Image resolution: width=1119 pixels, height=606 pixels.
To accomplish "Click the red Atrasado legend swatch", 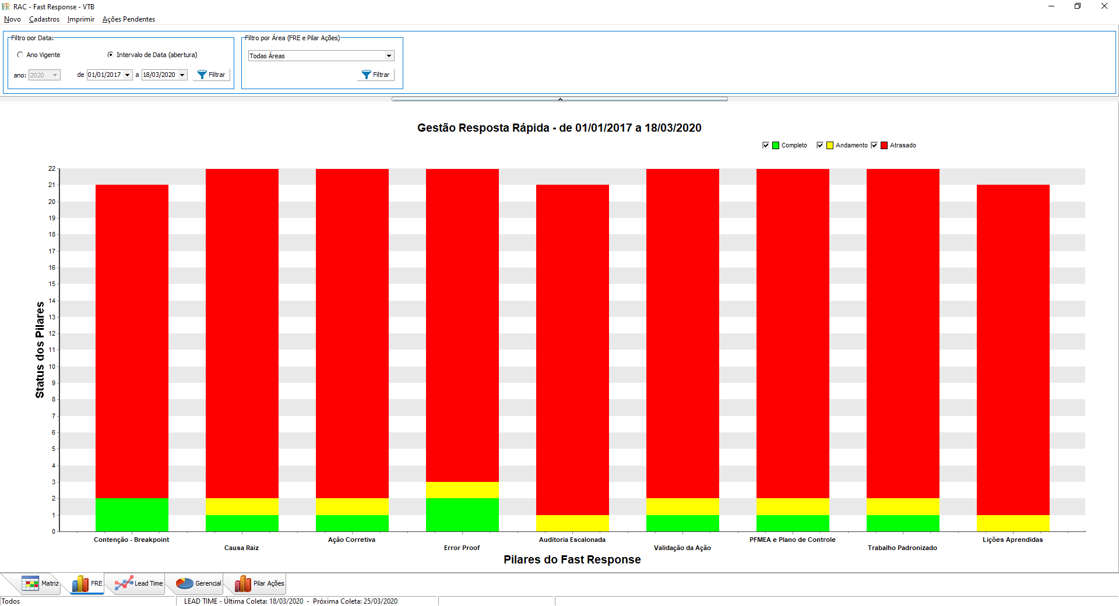I will point(884,145).
